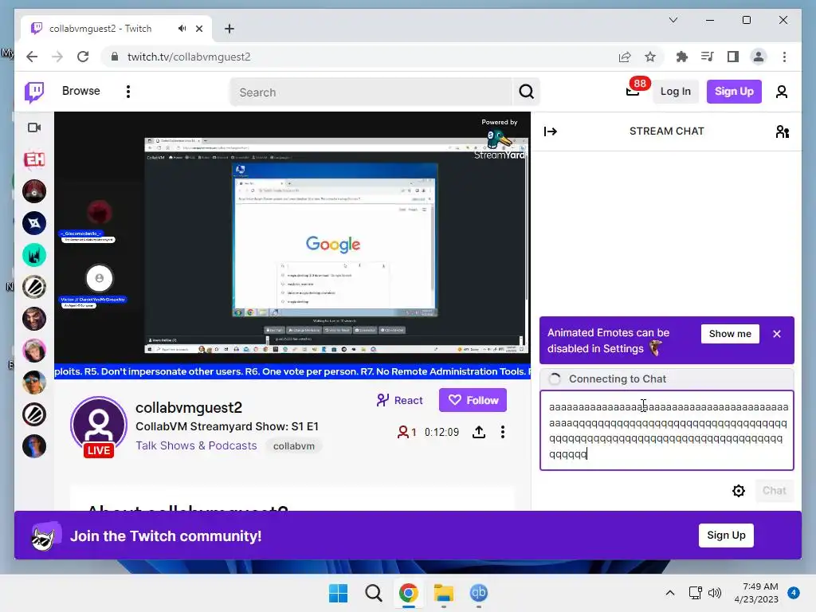Open a new browser tab
Viewport: 816px width, 612px height.
[229, 29]
